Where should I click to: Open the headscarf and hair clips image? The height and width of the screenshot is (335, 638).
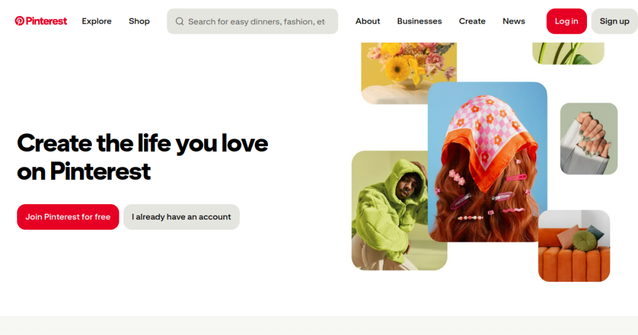click(487, 162)
